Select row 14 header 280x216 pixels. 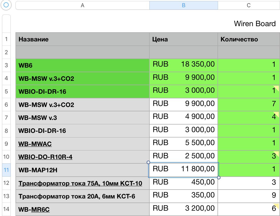tap(6, 209)
